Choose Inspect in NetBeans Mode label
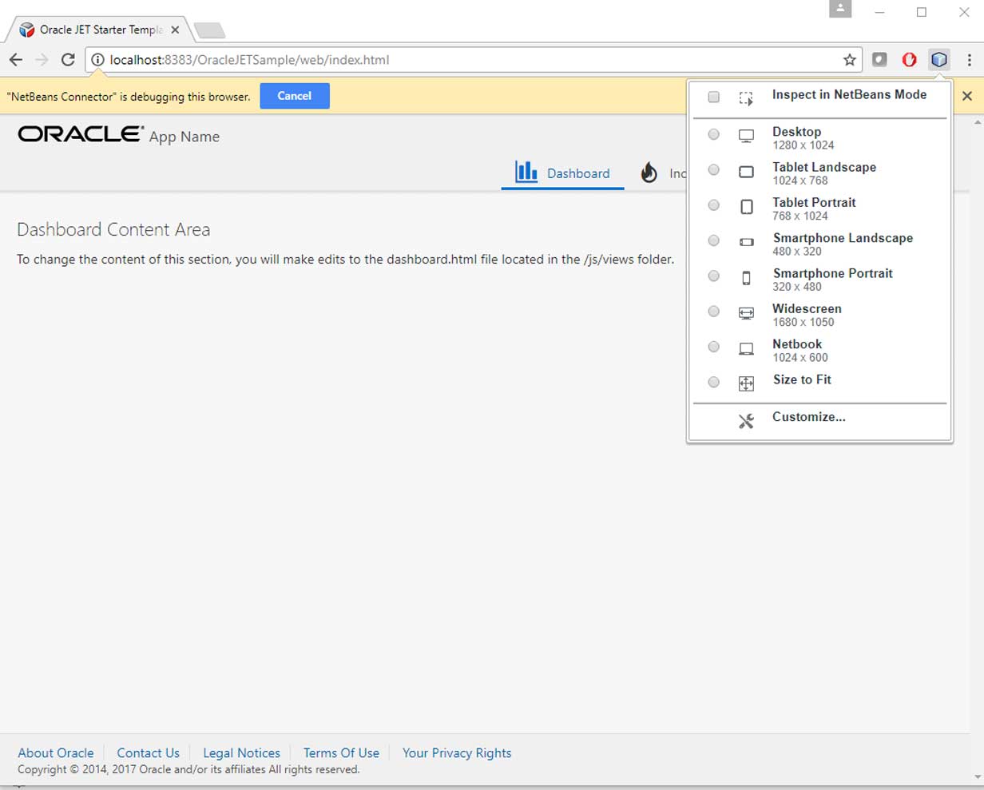Image resolution: width=984 pixels, height=790 pixels. (849, 94)
